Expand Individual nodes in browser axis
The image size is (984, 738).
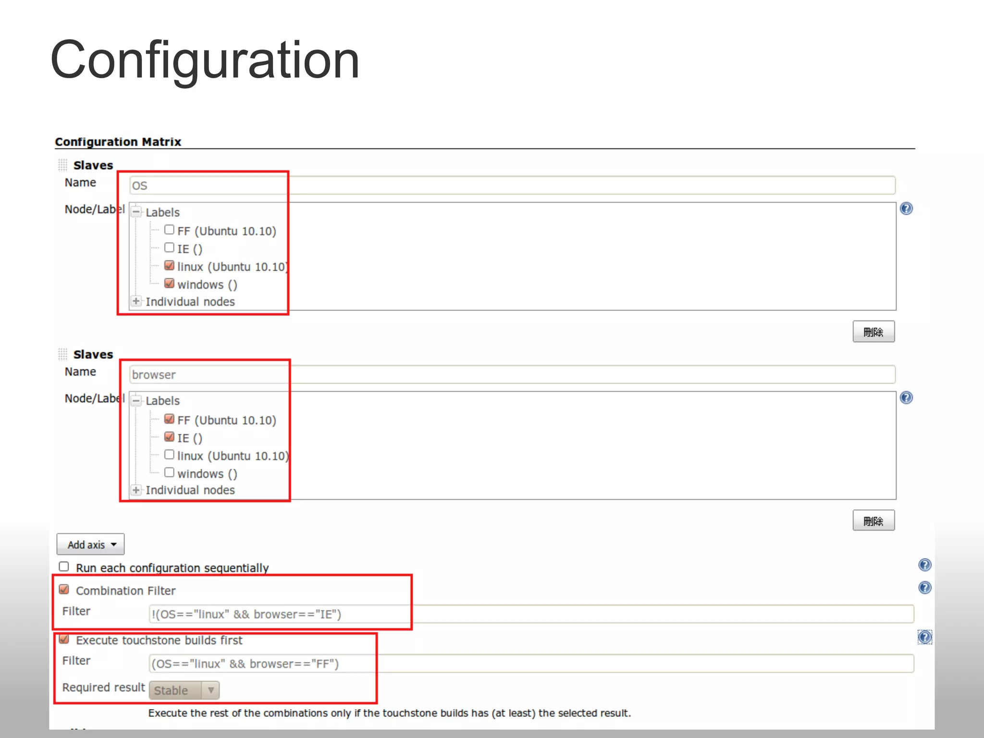pos(137,490)
